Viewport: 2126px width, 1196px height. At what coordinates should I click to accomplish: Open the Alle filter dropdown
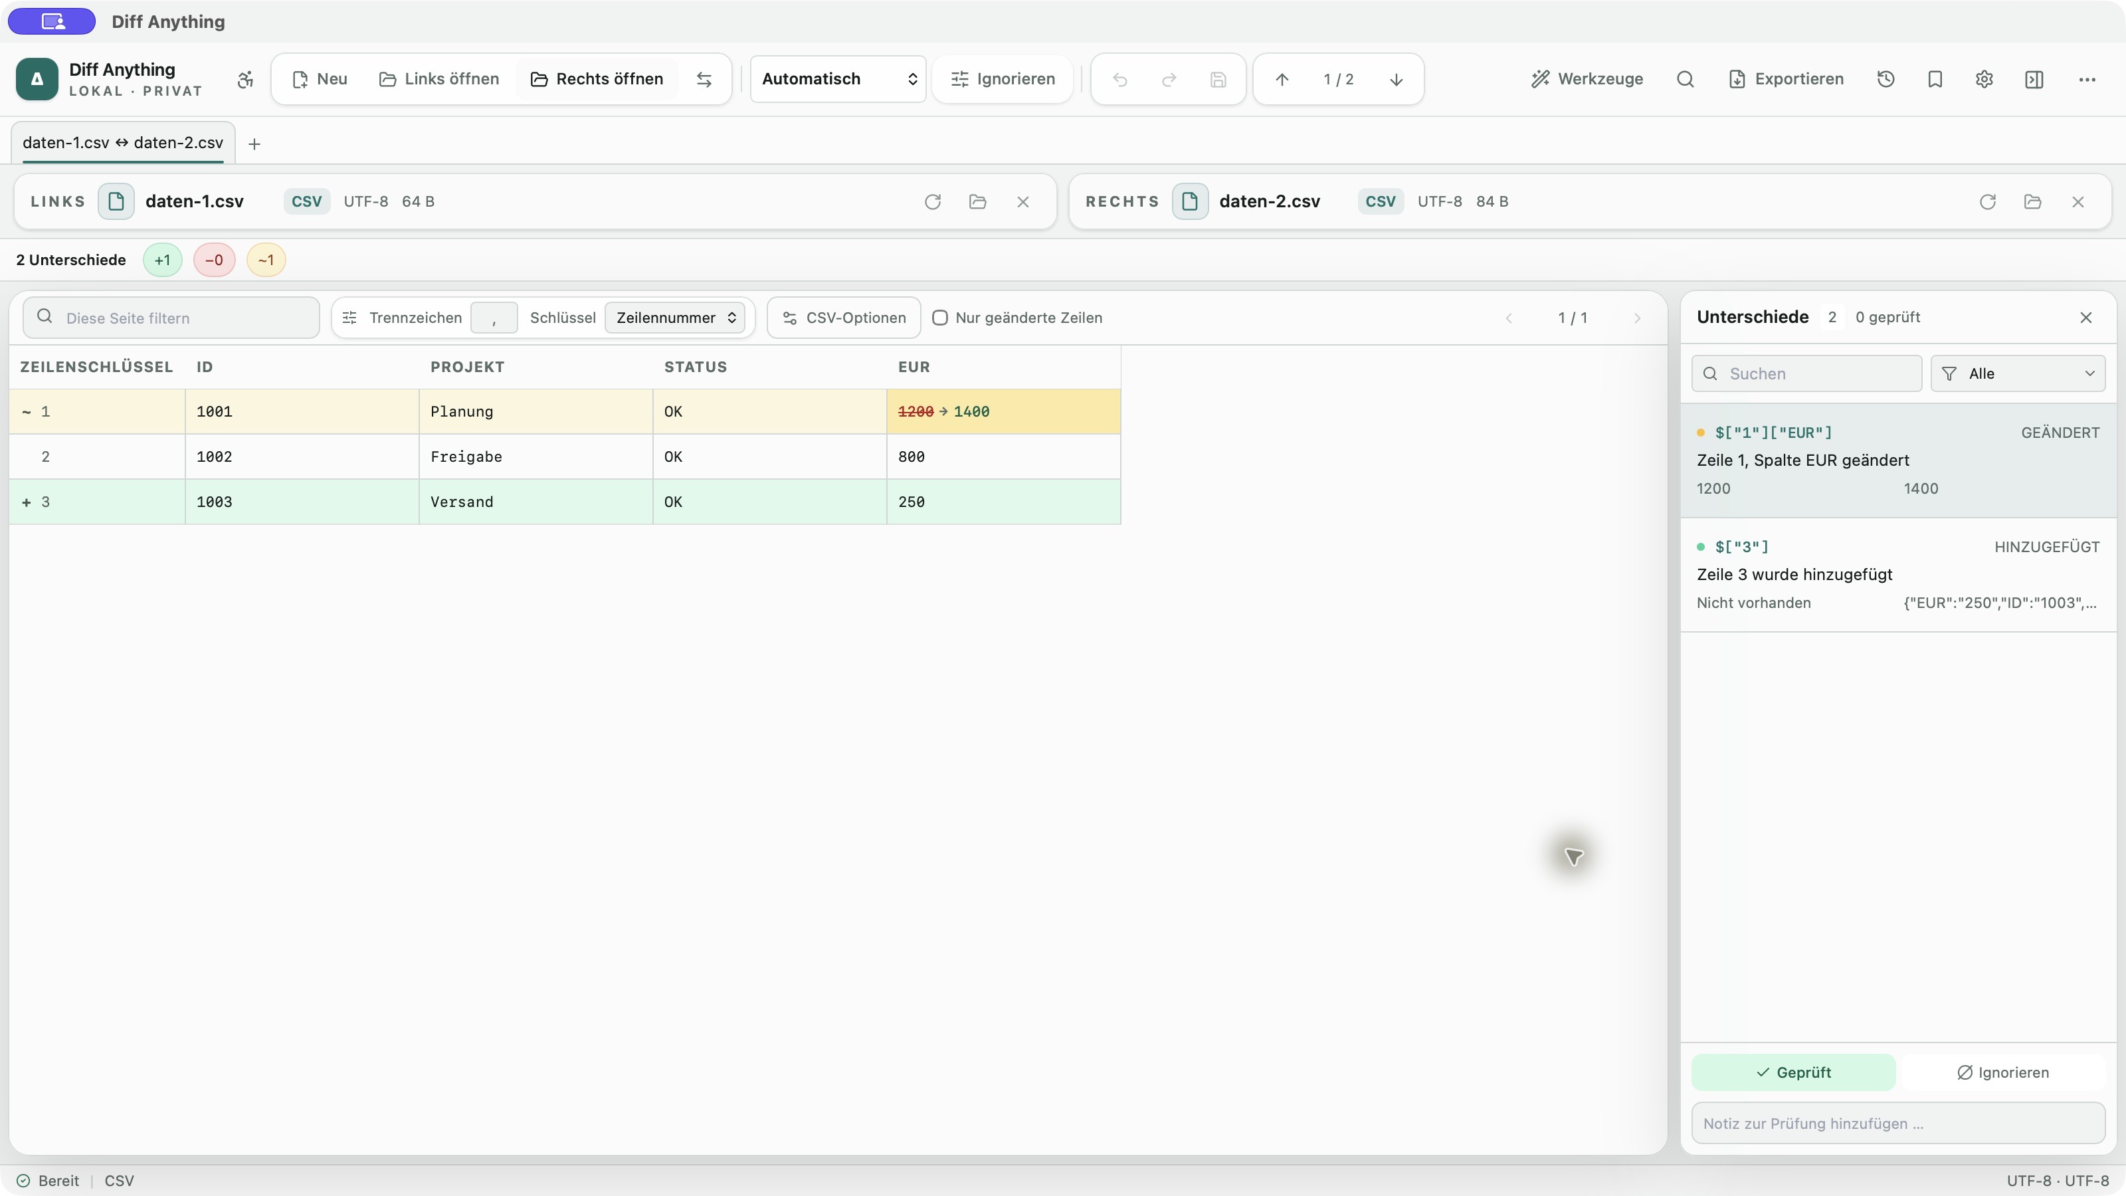pos(2018,374)
